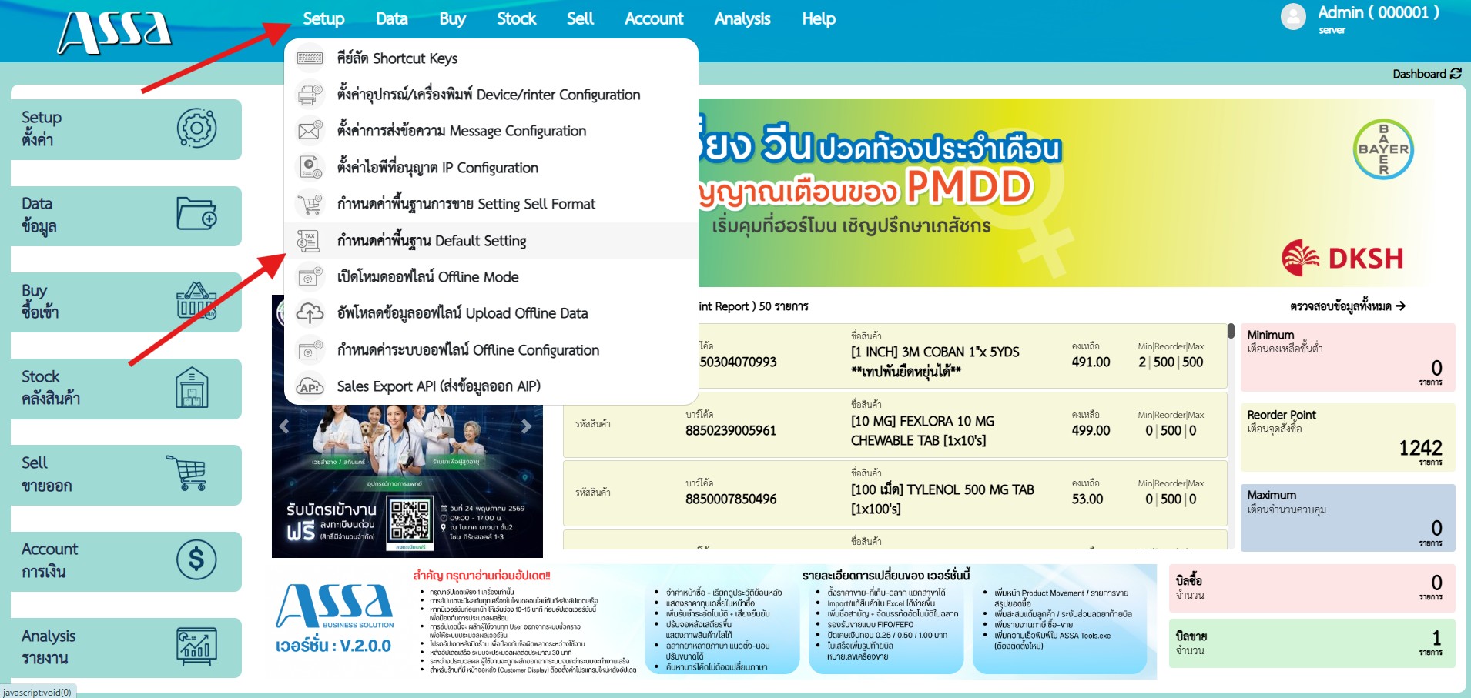The width and height of the screenshot is (1471, 698).
Task: Click the chart icon on the Analysis card
Action: tap(196, 646)
